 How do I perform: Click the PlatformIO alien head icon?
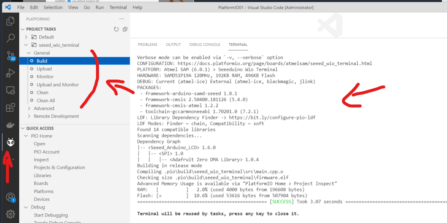(10, 142)
